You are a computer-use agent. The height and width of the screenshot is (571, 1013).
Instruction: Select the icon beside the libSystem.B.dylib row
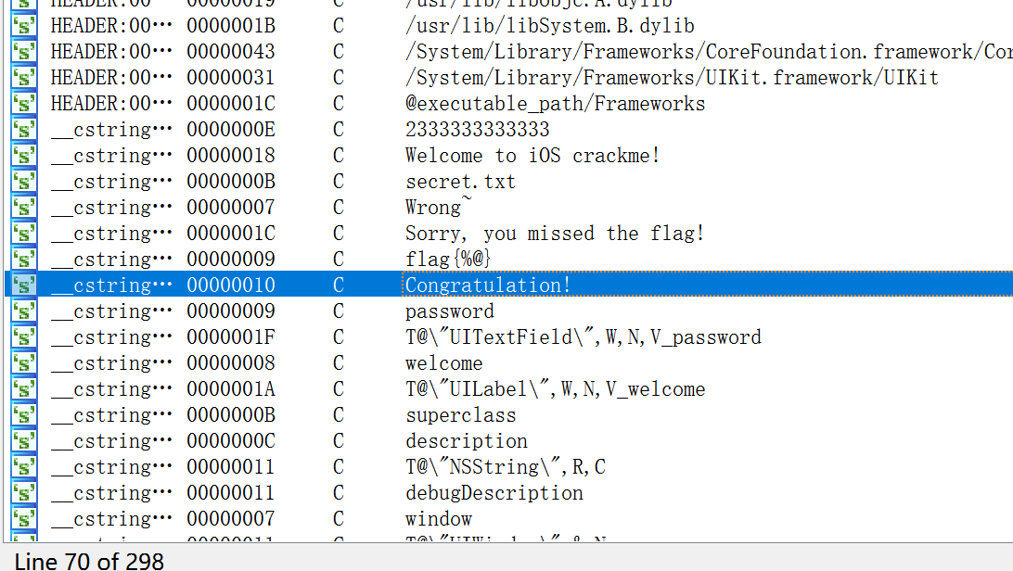click(x=24, y=26)
